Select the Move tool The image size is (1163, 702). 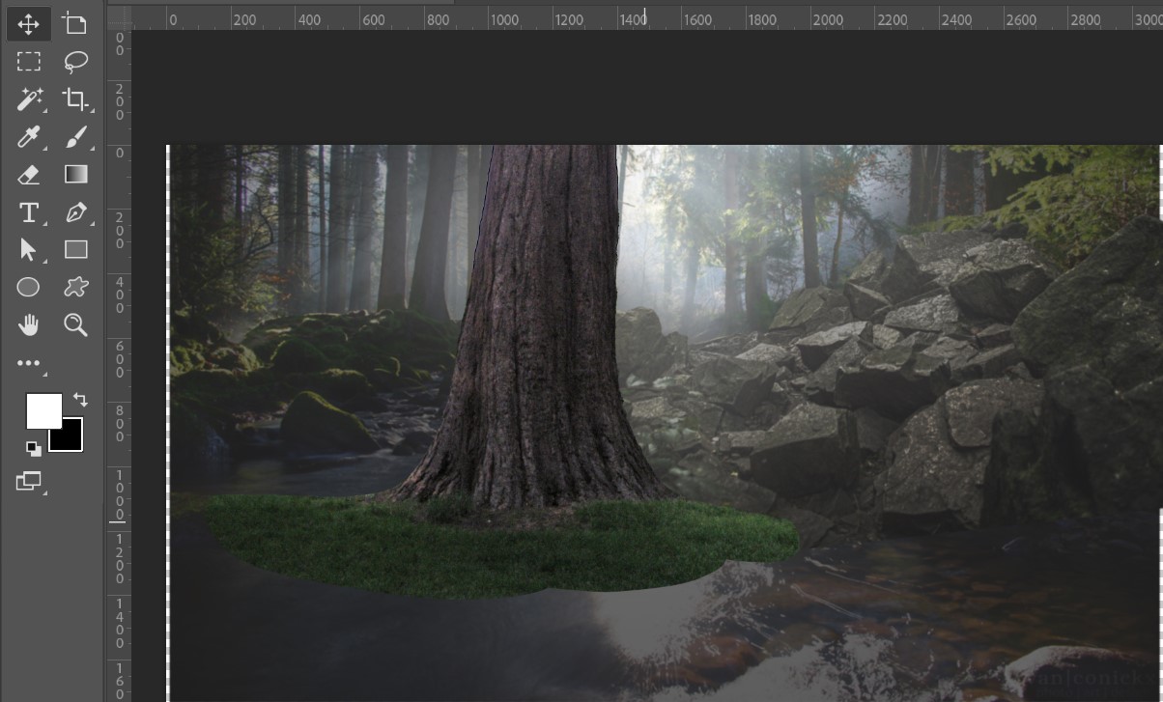pos(29,24)
